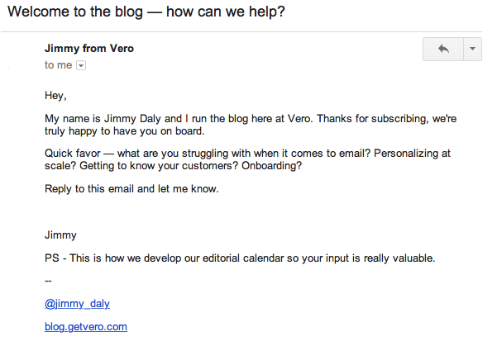Click the "to me" recipient text
The width and height of the screenshot is (497, 341).
pyautogui.click(x=59, y=65)
